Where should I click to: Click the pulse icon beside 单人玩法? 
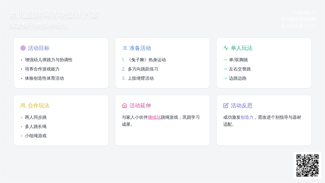click(x=226, y=48)
